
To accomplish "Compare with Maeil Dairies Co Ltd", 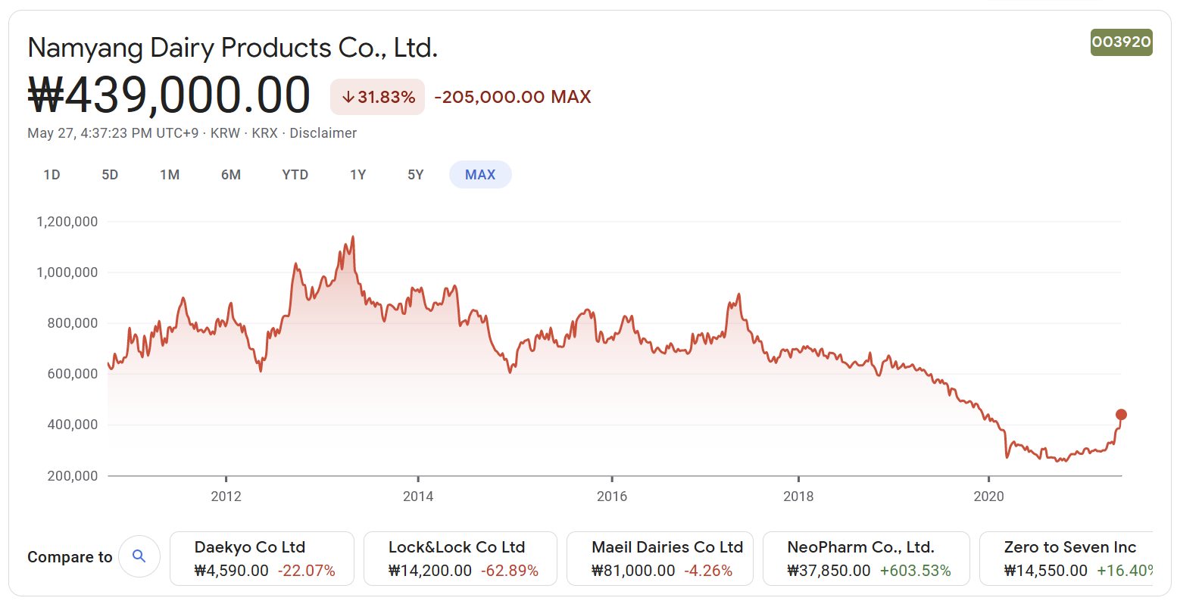I will point(660,559).
